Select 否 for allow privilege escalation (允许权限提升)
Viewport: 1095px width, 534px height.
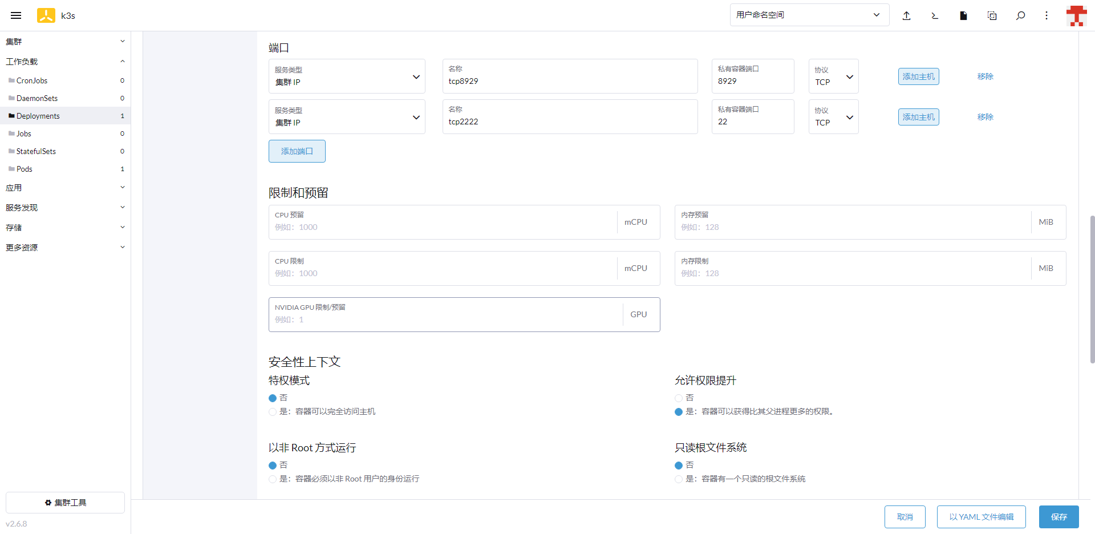[679, 398]
